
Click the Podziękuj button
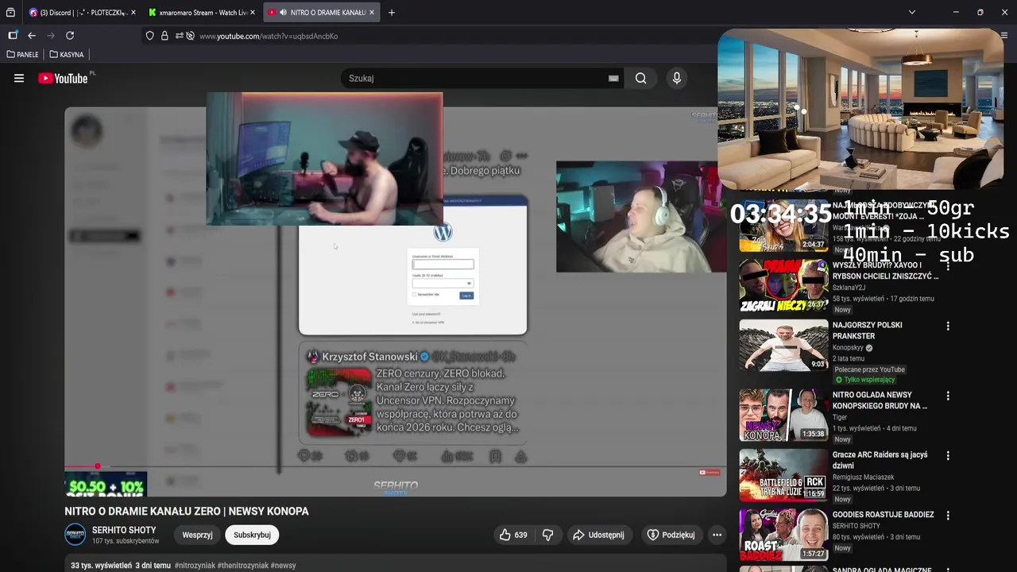tap(671, 535)
